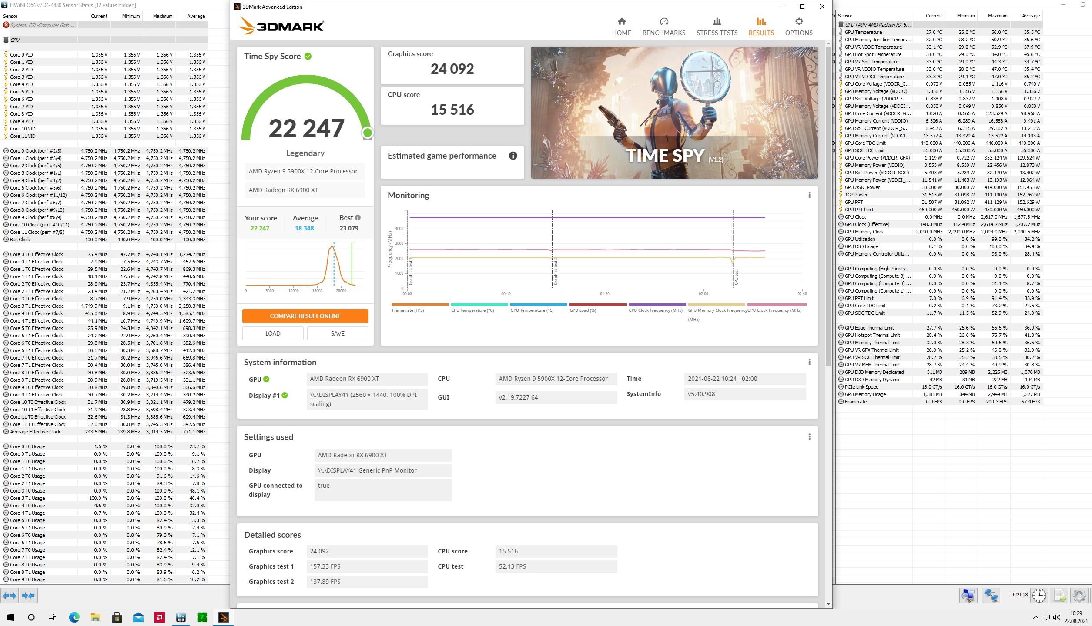Click the HWiNFO clock reset icon
This screenshot has height=626, width=1092.
click(x=1039, y=595)
